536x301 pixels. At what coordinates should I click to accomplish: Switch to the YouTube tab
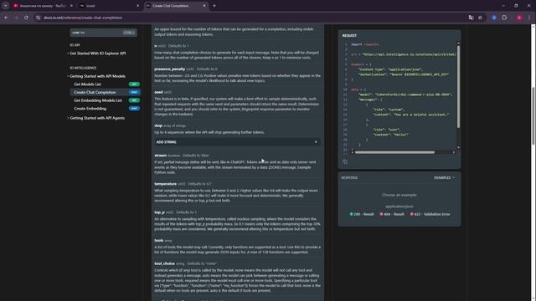(x=43, y=6)
